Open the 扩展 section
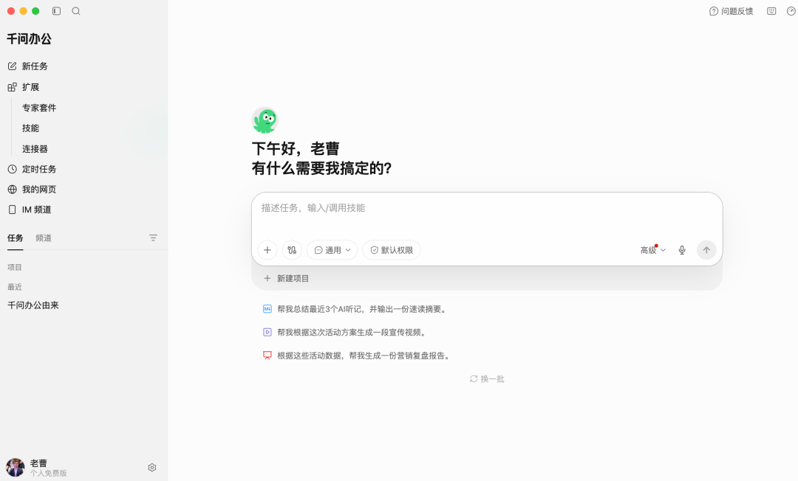 pyautogui.click(x=30, y=87)
